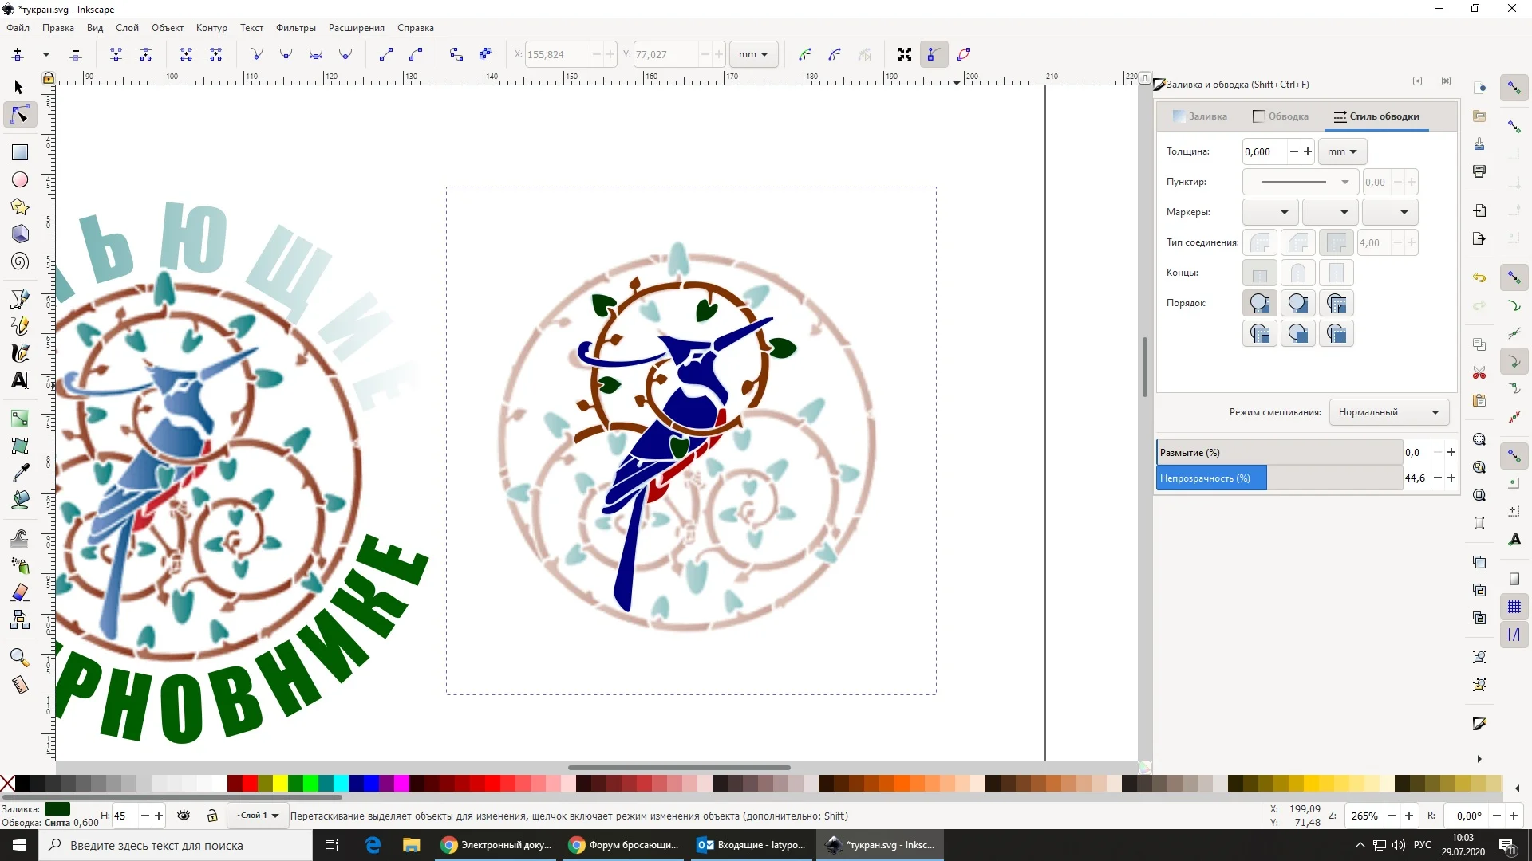
Task: Expand the blend mode Нормальный dropdown
Action: point(1388,412)
